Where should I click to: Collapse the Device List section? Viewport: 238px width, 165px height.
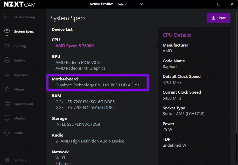[x=62, y=29]
